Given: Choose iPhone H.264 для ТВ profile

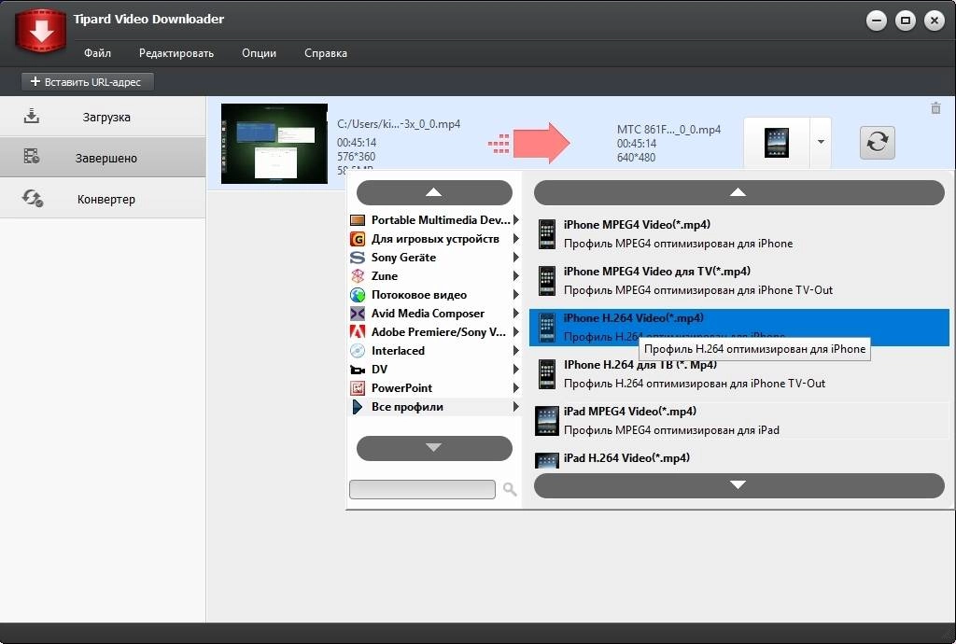Looking at the screenshot, I should click(739, 374).
